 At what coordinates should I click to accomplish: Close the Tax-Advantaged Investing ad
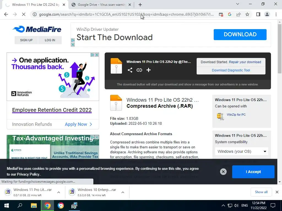(97, 137)
